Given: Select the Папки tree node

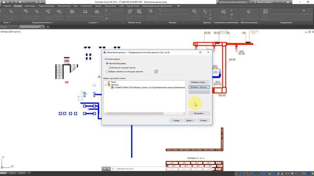Looking at the screenshot, I should (113, 82).
